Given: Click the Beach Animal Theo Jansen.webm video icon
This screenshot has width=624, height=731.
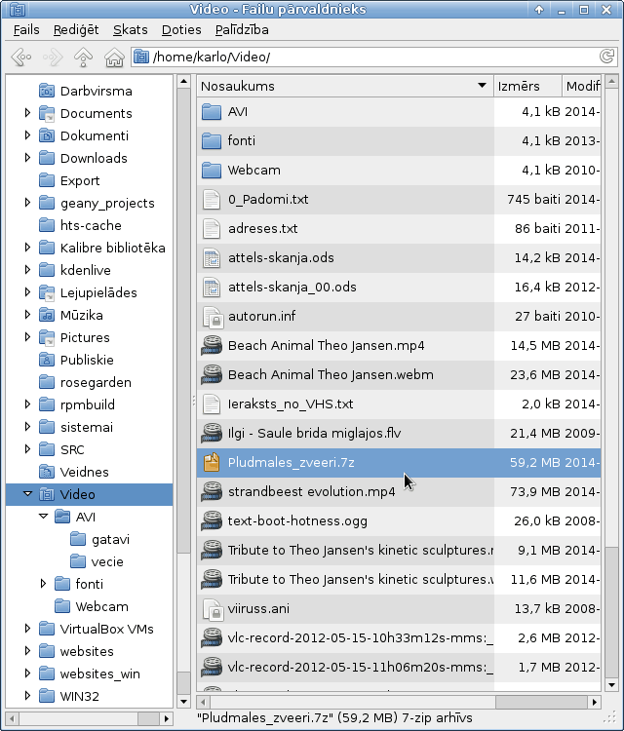Looking at the screenshot, I should (212, 375).
